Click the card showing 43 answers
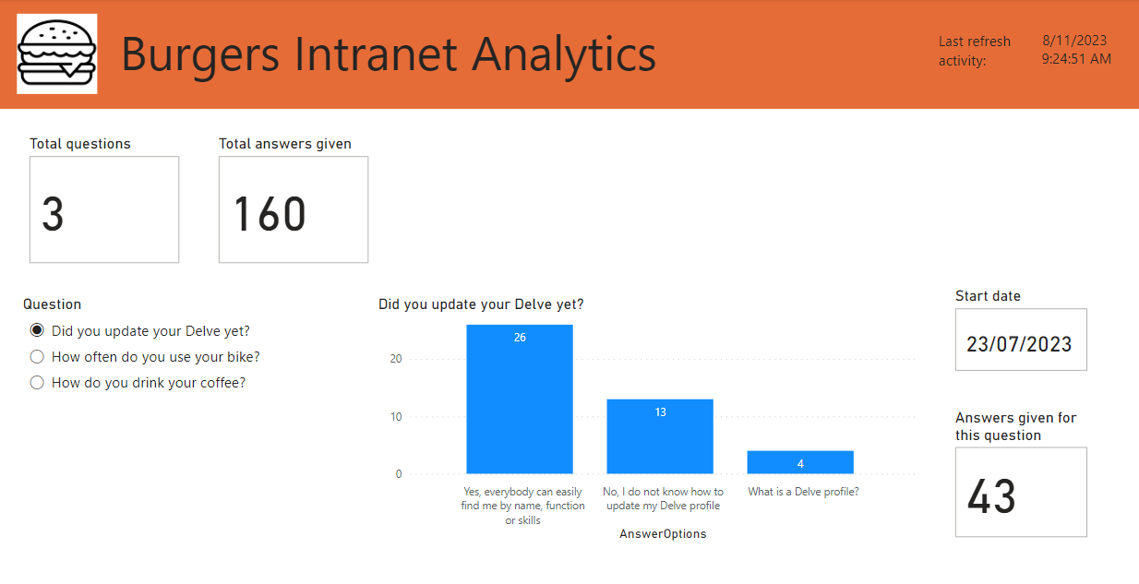The height and width of the screenshot is (584, 1139). tap(1021, 492)
